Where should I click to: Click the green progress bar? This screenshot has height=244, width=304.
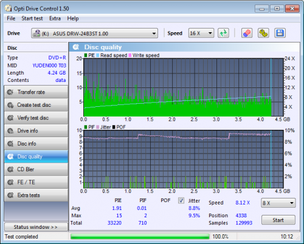tap(140, 236)
